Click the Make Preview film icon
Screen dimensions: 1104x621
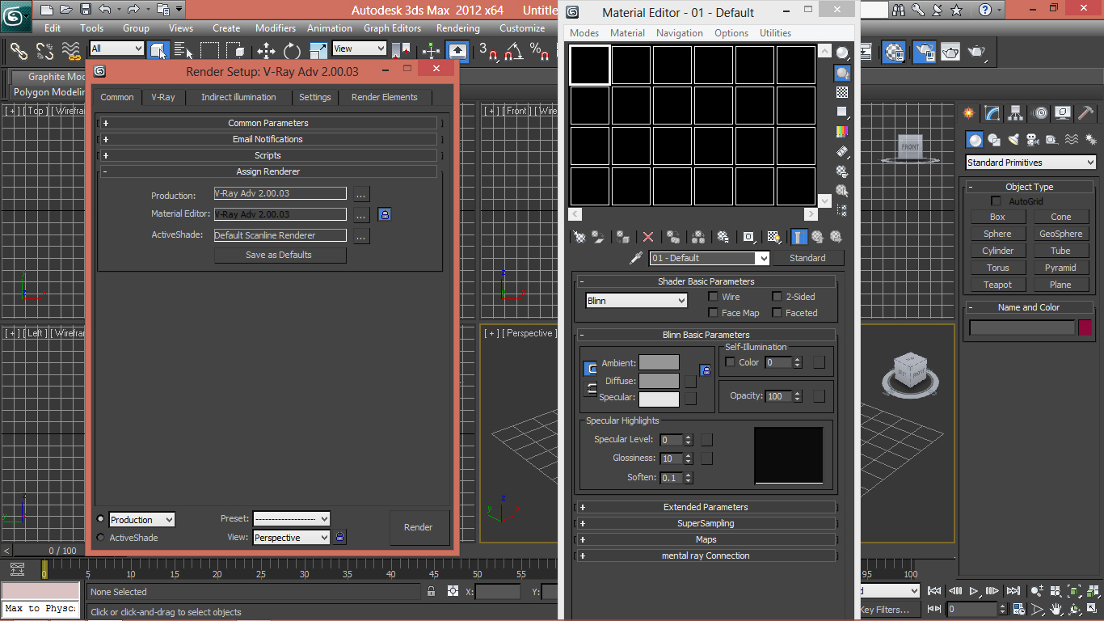[842, 151]
